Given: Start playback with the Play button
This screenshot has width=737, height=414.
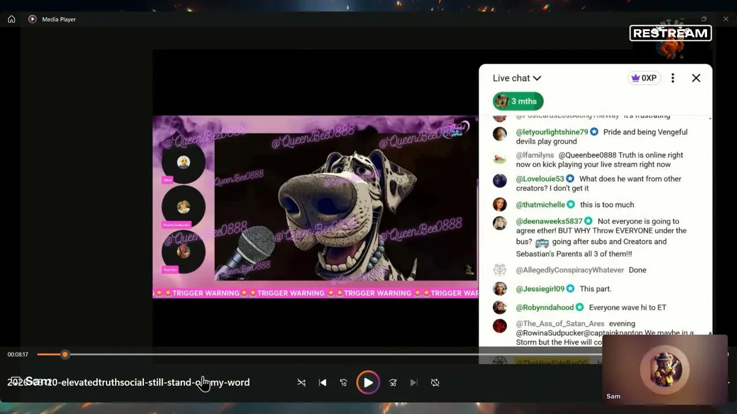Looking at the screenshot, I should click(368, 382).
